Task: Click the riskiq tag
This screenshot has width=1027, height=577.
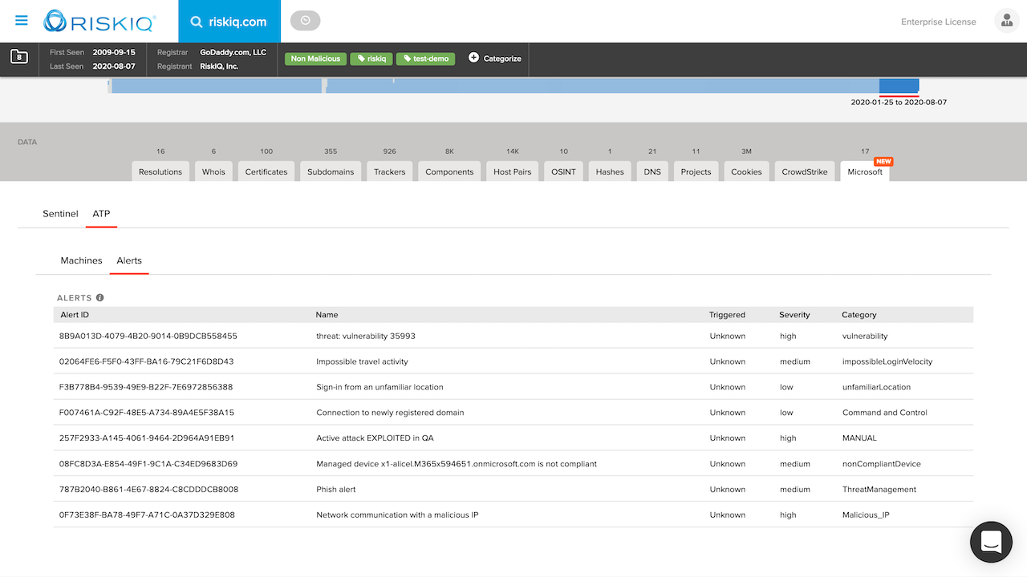Action: 371,59
